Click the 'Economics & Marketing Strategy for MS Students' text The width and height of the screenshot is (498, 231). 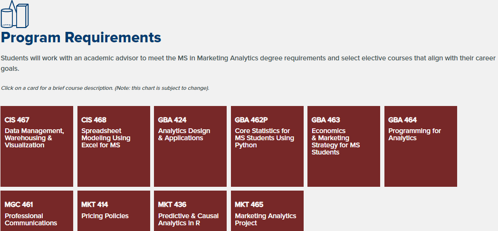[335, 141]
